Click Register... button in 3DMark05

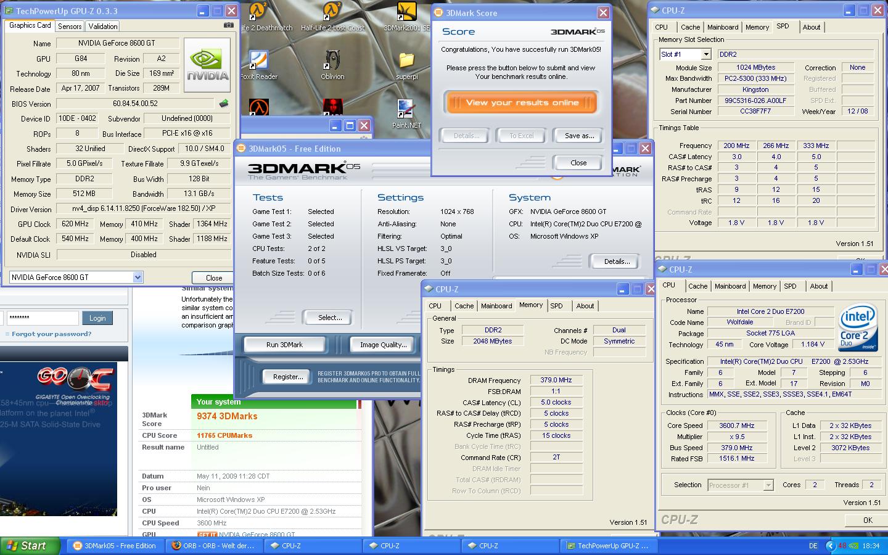288,377
